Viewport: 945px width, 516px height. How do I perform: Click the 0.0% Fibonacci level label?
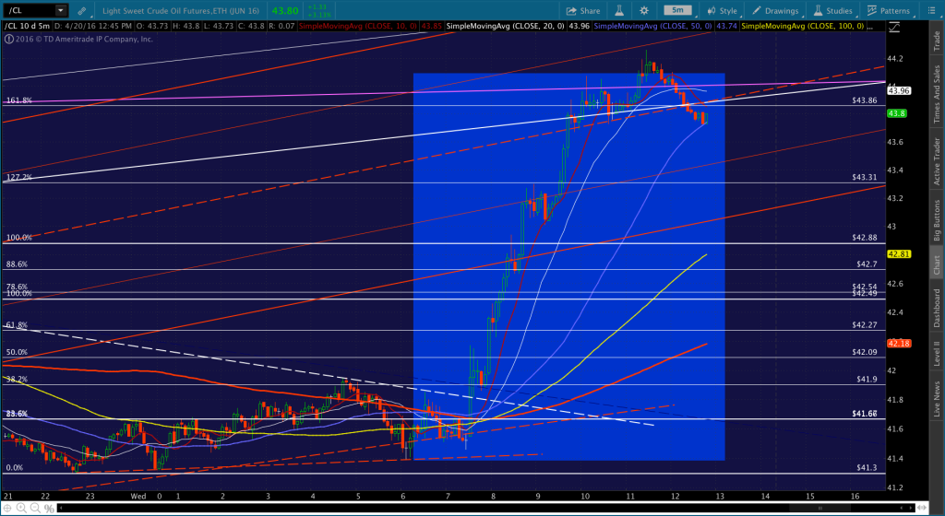(15, 467)
